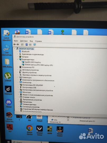The image size is (107, 143).
Task: Click the Back arrow toolbar icon
Action: (x=15, y=44)
